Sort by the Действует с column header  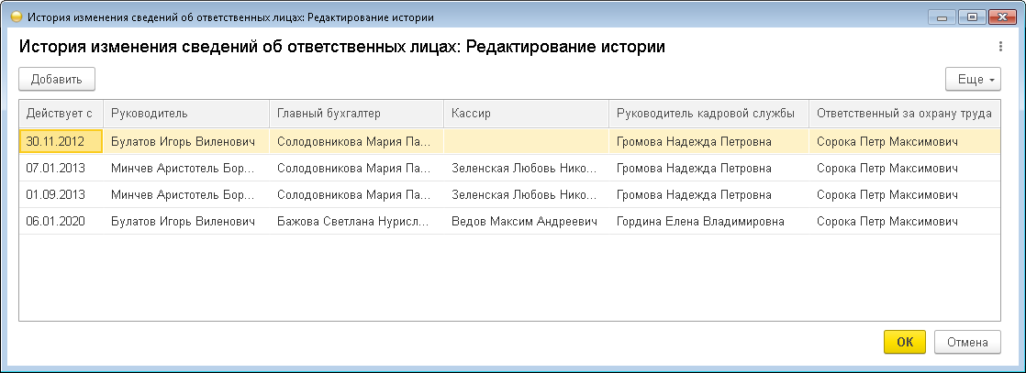pyautogui.click(x=61, y=114)
